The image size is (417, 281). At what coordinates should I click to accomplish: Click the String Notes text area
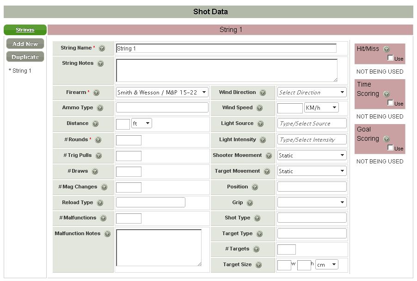click(227, 70)
